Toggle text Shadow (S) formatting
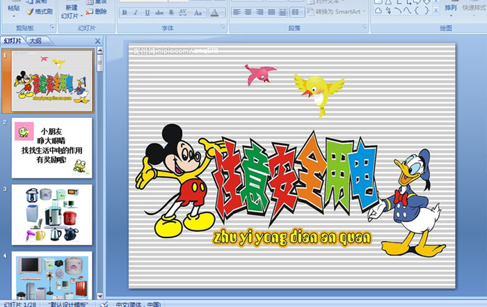487x307 pixels. (171, 13)
